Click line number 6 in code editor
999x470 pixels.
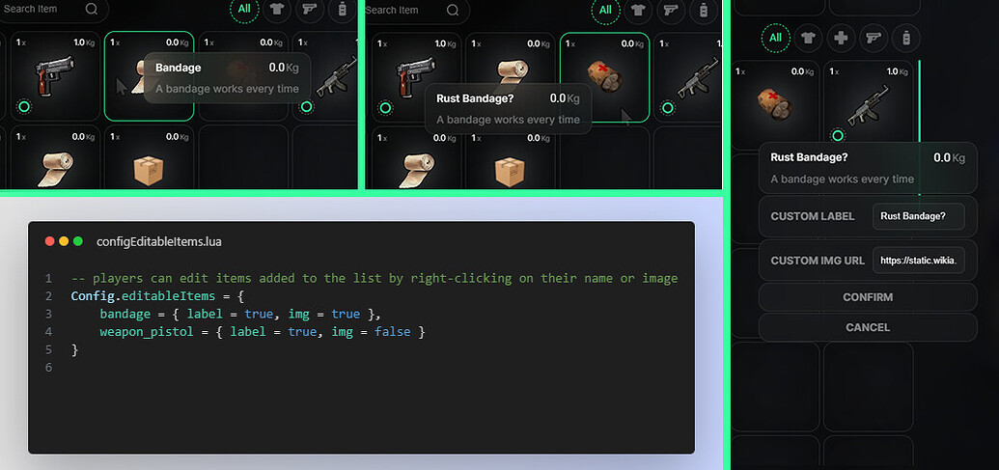click(x=48, y=368)
